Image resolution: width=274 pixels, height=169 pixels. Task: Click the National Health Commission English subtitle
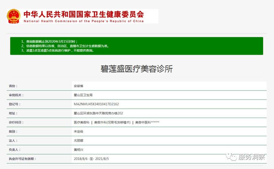click(84, 21)
